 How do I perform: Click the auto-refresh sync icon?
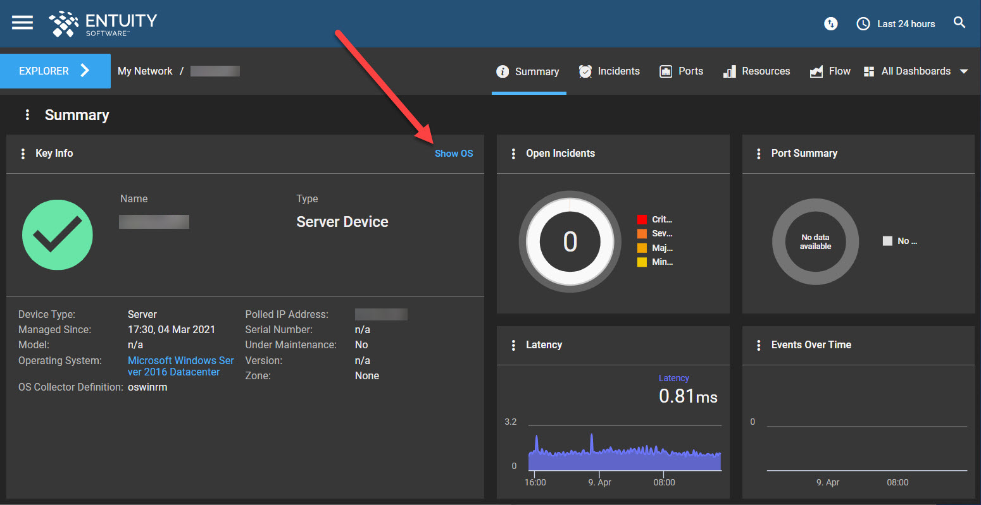coord(830,24)
